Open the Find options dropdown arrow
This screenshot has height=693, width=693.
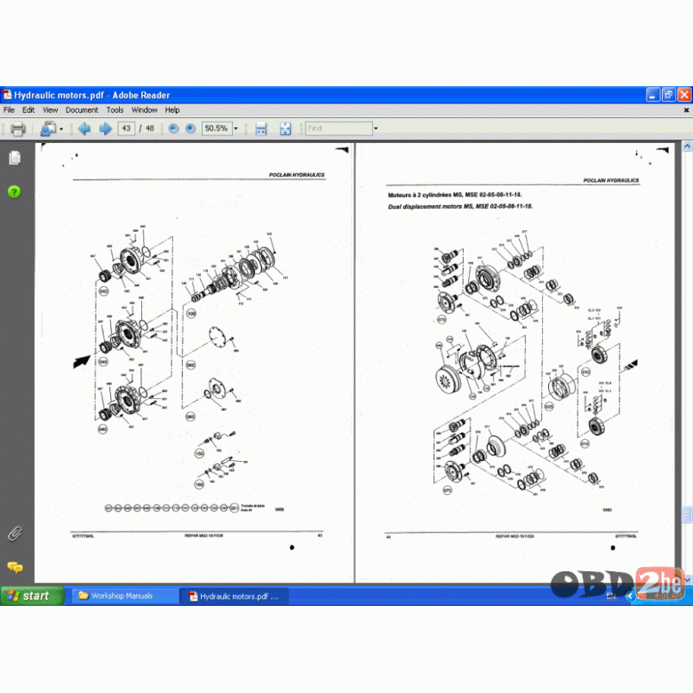[376, 129]
